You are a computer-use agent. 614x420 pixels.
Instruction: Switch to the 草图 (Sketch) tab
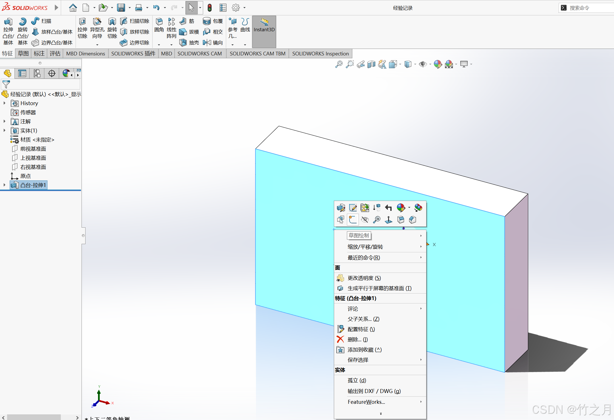coord(23,53)
